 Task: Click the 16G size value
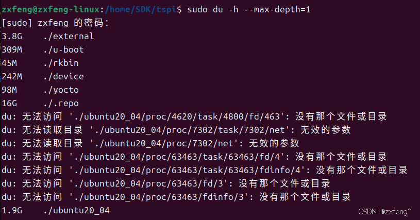[x=9, y=103]
